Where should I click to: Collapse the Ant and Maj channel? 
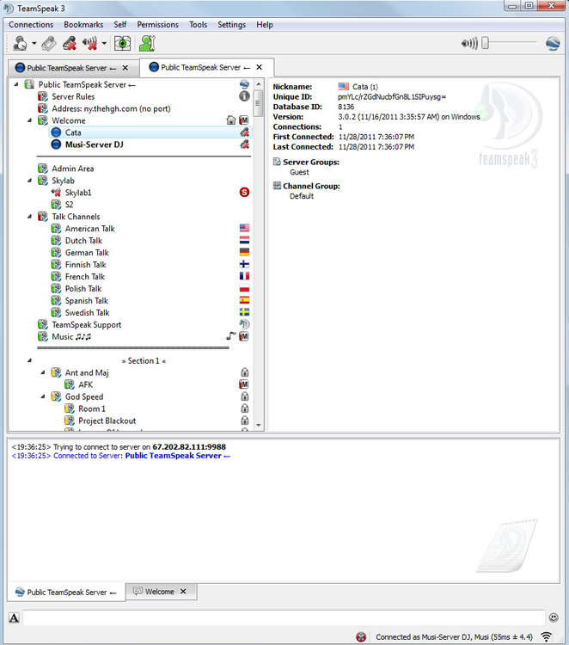click(43, 372)
